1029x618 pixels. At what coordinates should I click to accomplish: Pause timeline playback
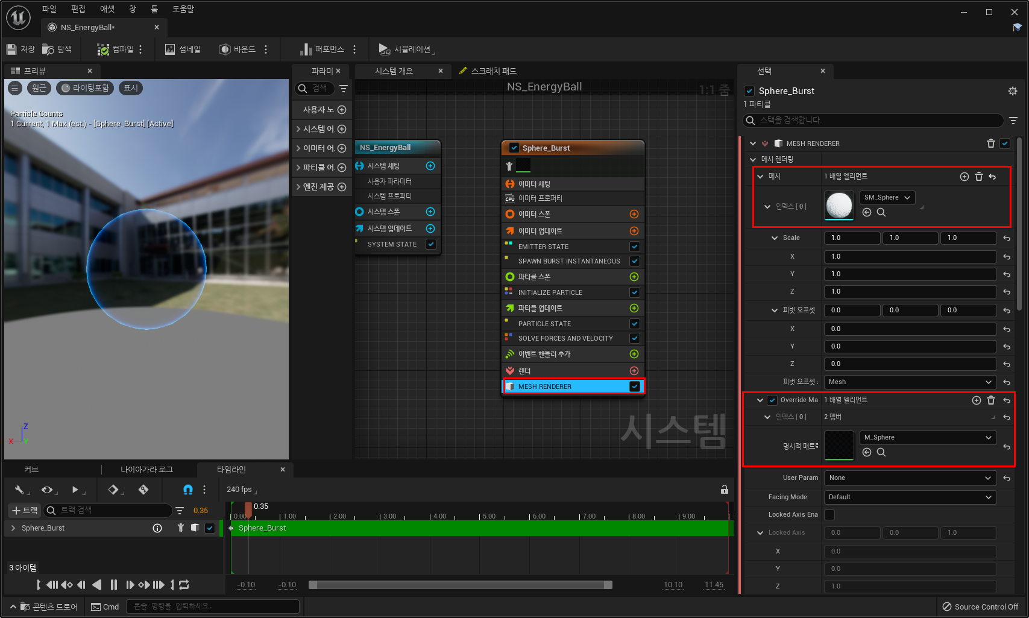coord(114,585)
